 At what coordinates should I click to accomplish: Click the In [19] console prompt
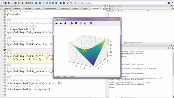point(112,87)
